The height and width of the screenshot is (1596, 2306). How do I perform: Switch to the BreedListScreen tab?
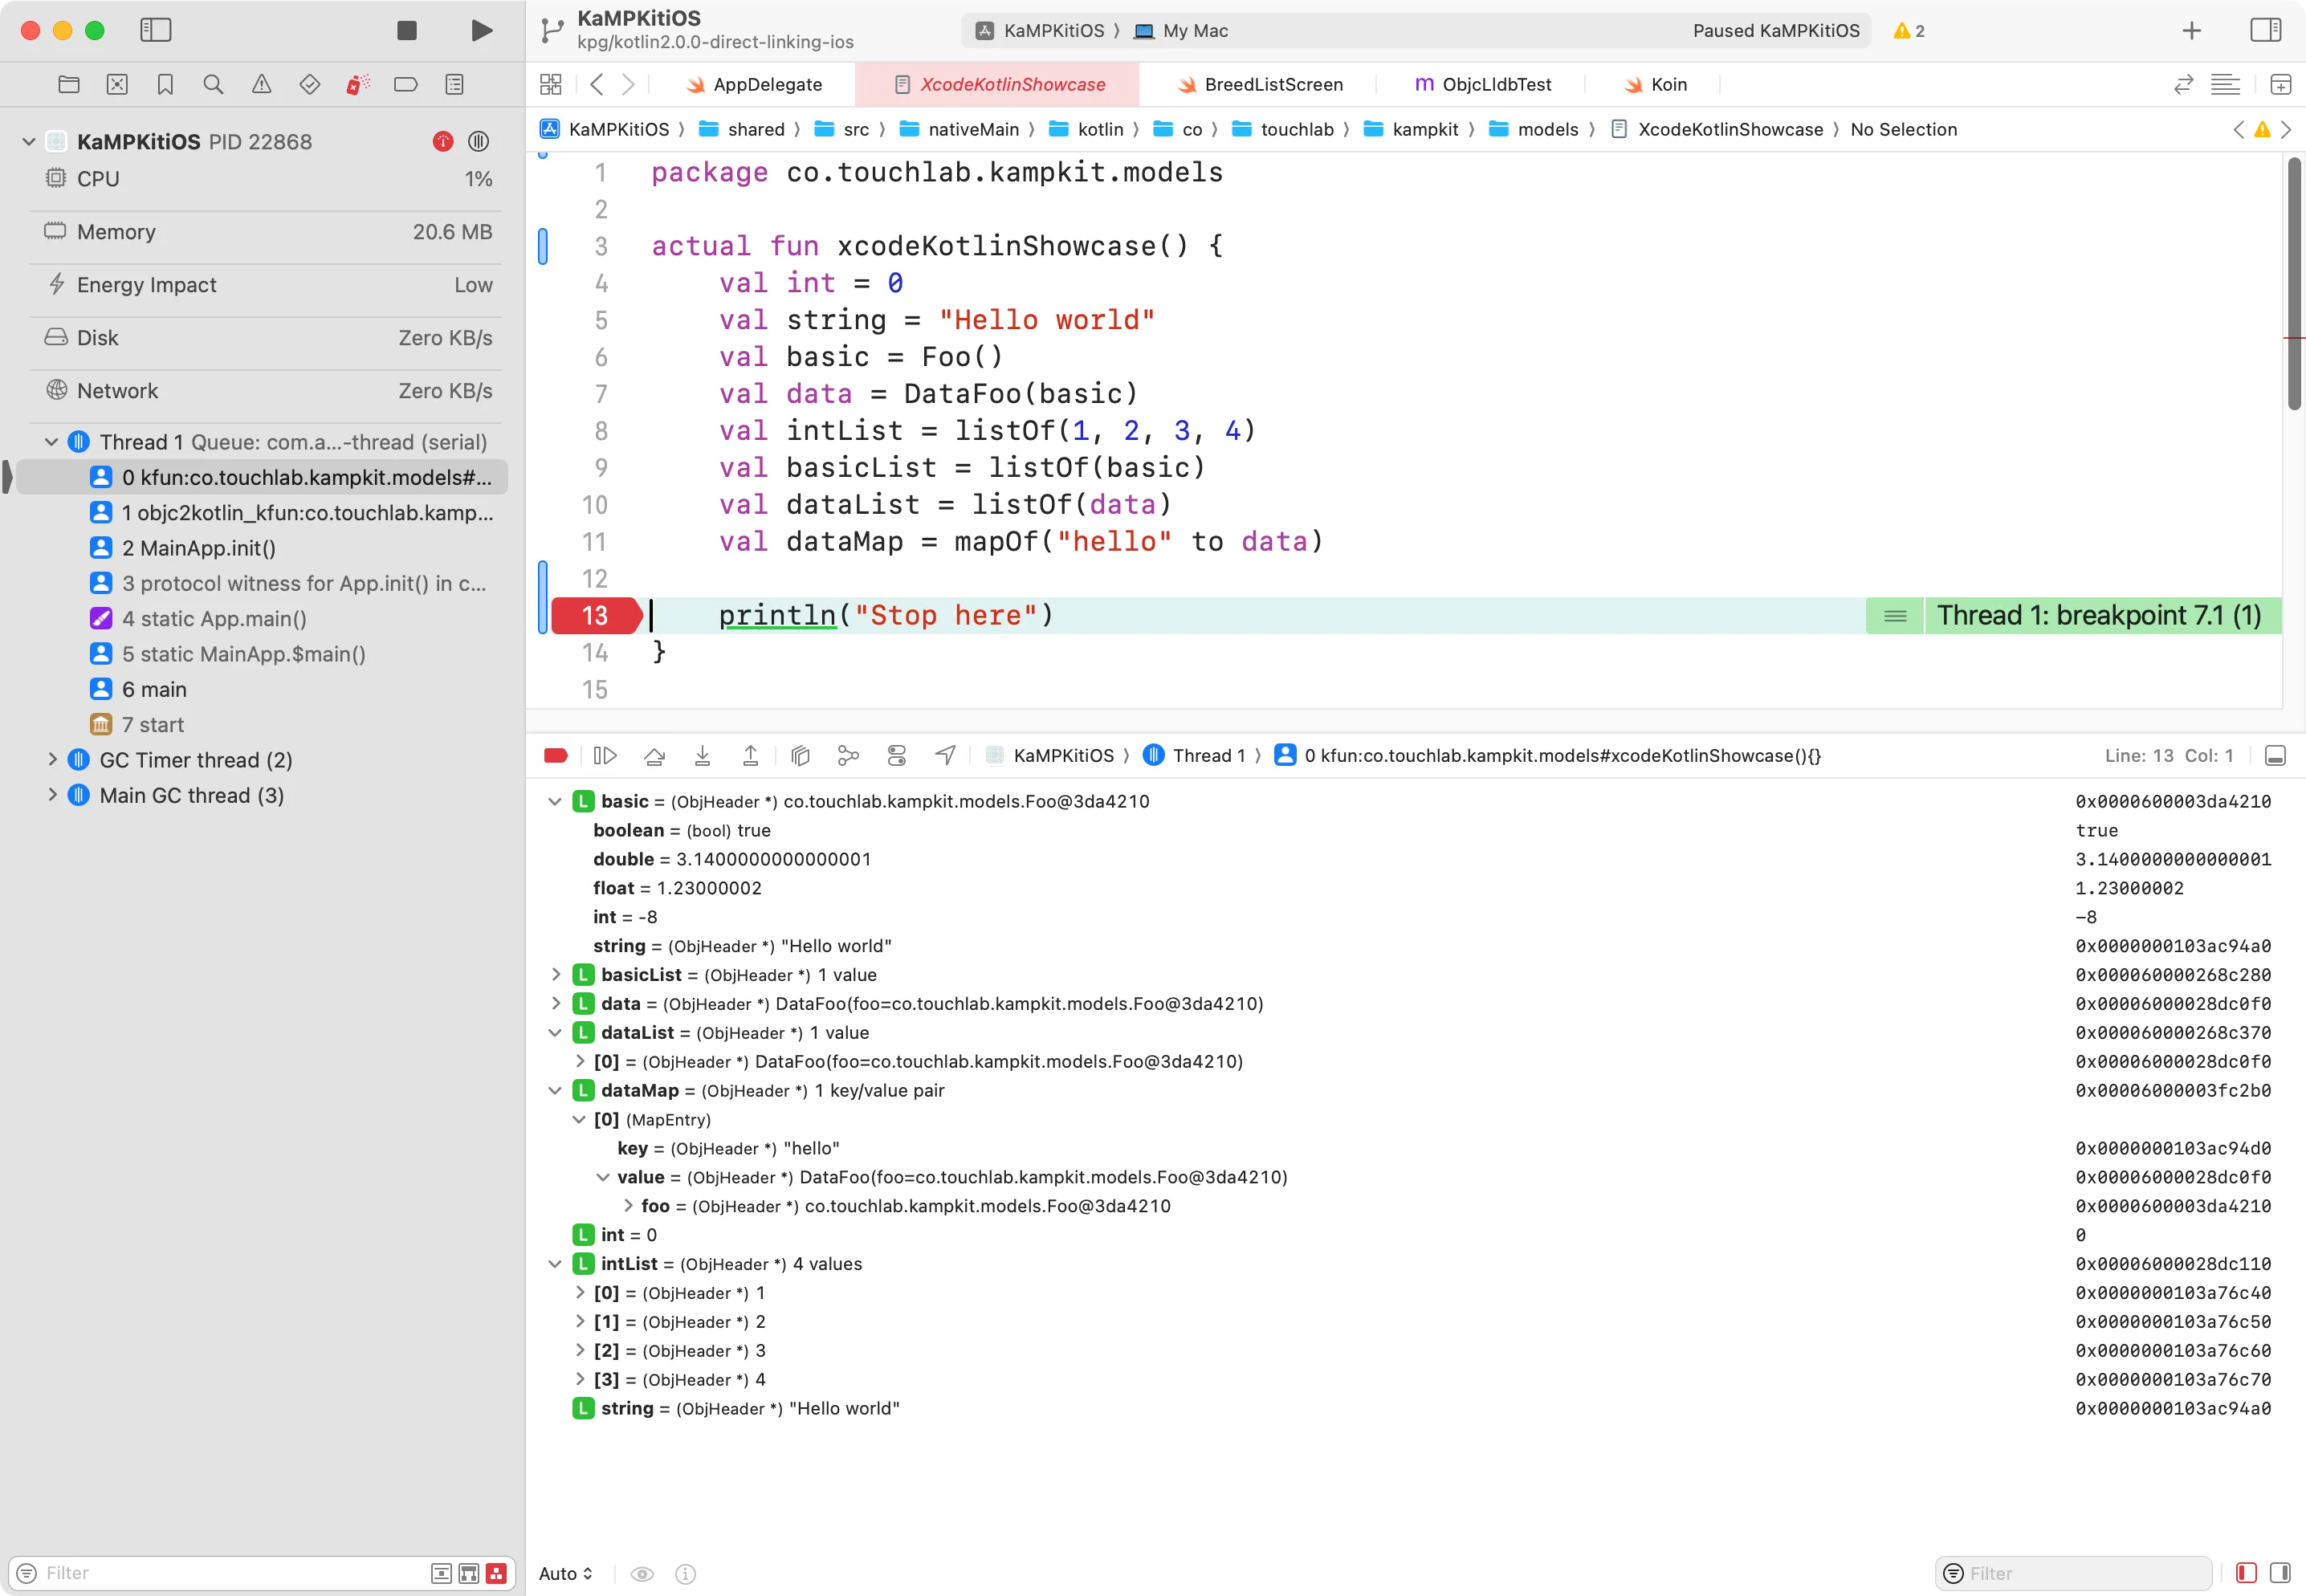pyautogui.click(x=1258, y=84)
